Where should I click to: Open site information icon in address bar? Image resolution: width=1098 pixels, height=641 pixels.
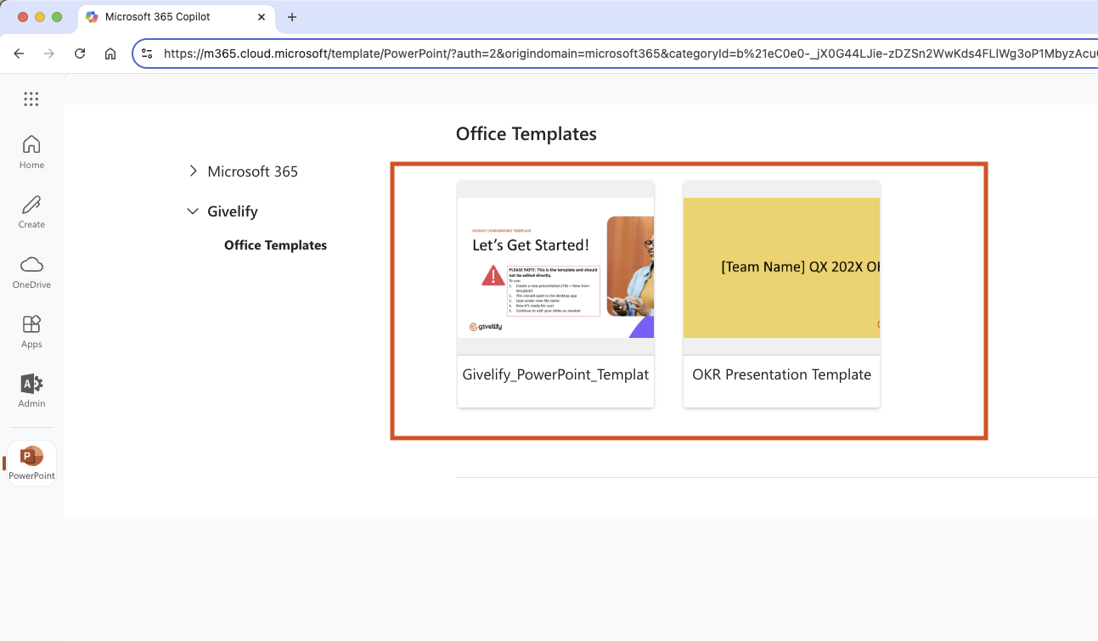pos(147,53)
